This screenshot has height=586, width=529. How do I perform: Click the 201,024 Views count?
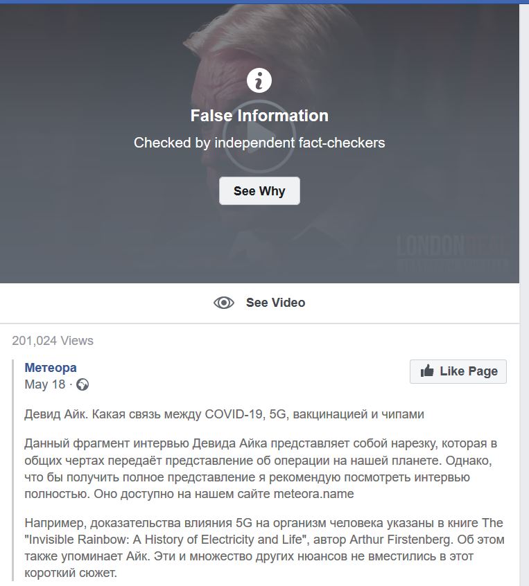53,341
